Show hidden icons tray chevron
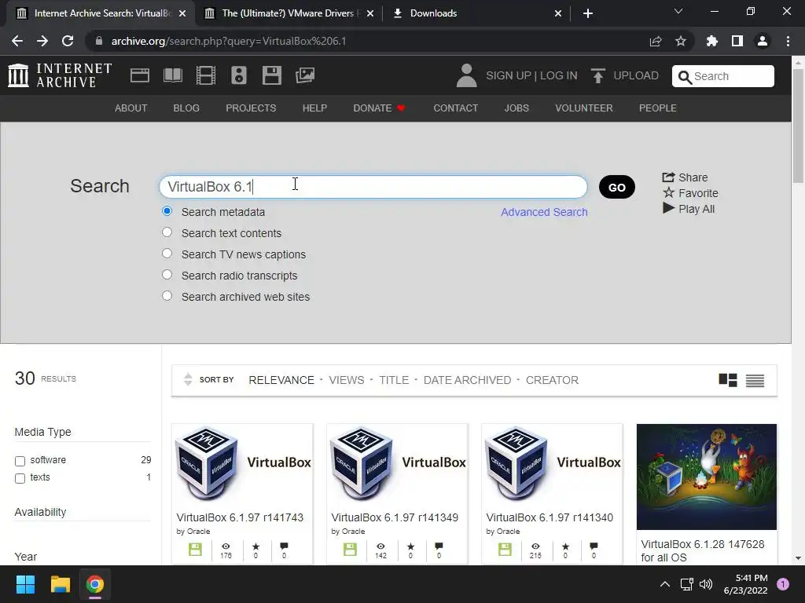 664,584
